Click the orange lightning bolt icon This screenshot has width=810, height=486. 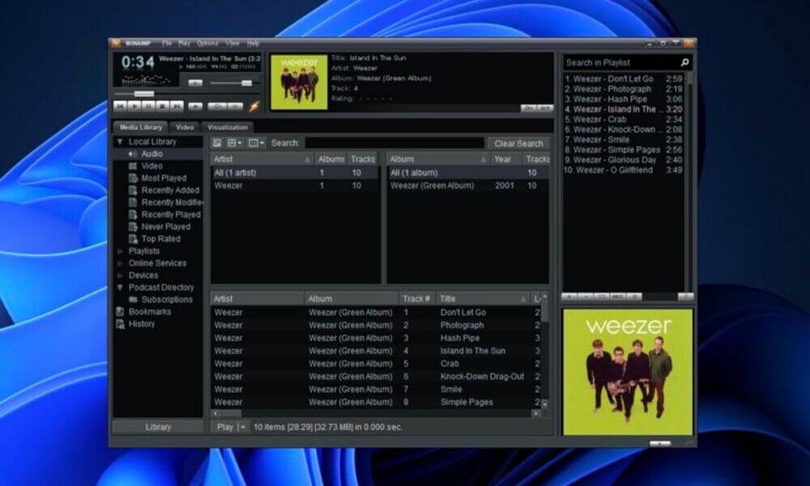tap(254, 106)
